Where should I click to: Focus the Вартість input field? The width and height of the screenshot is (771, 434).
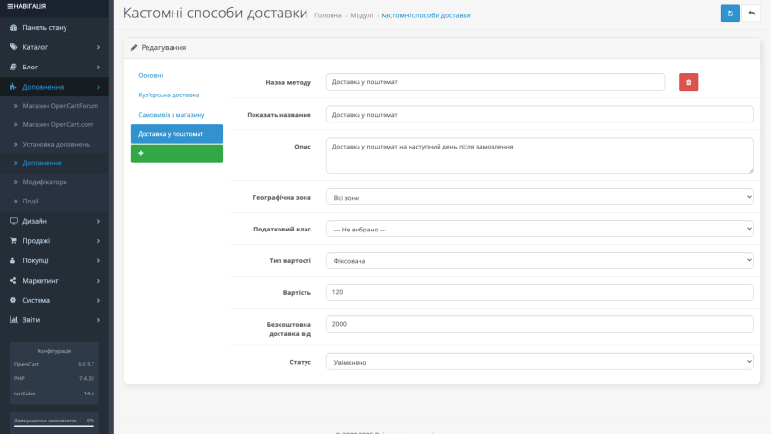tap(539, 292)
